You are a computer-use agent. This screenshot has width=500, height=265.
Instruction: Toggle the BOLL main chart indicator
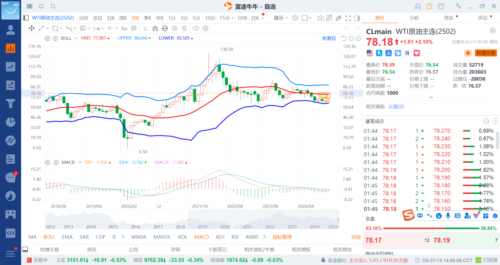tap(49, 237)
